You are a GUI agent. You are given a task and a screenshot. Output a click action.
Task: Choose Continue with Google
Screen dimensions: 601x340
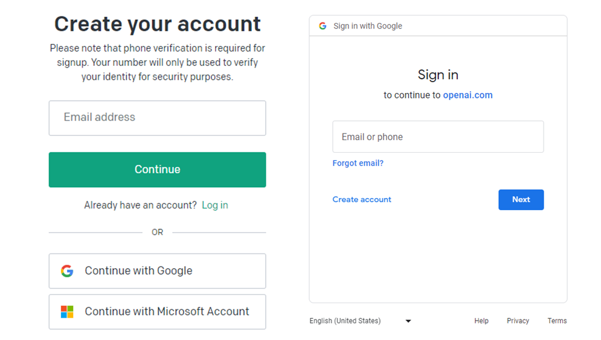point(157,271)
